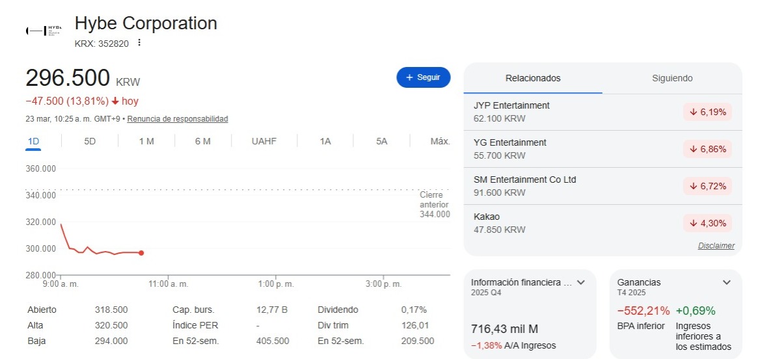This screenshot has height=359, width=758.
Task: Click the 360.000 y-axis label
Action: pos(40,169)
